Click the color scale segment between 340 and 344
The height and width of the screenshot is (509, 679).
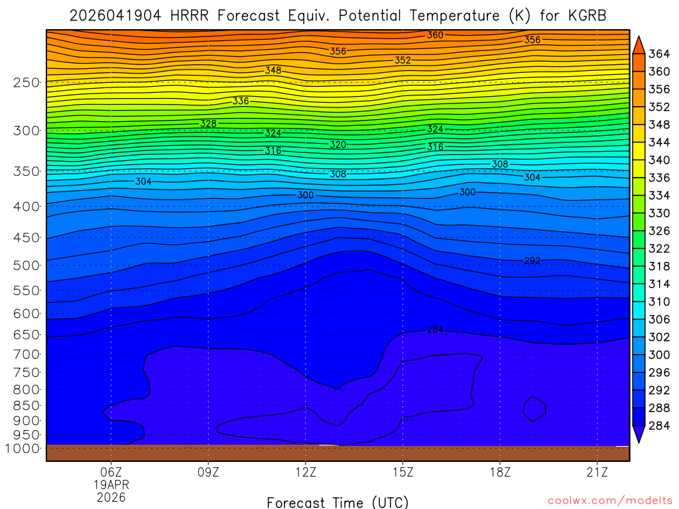point(639,151)
